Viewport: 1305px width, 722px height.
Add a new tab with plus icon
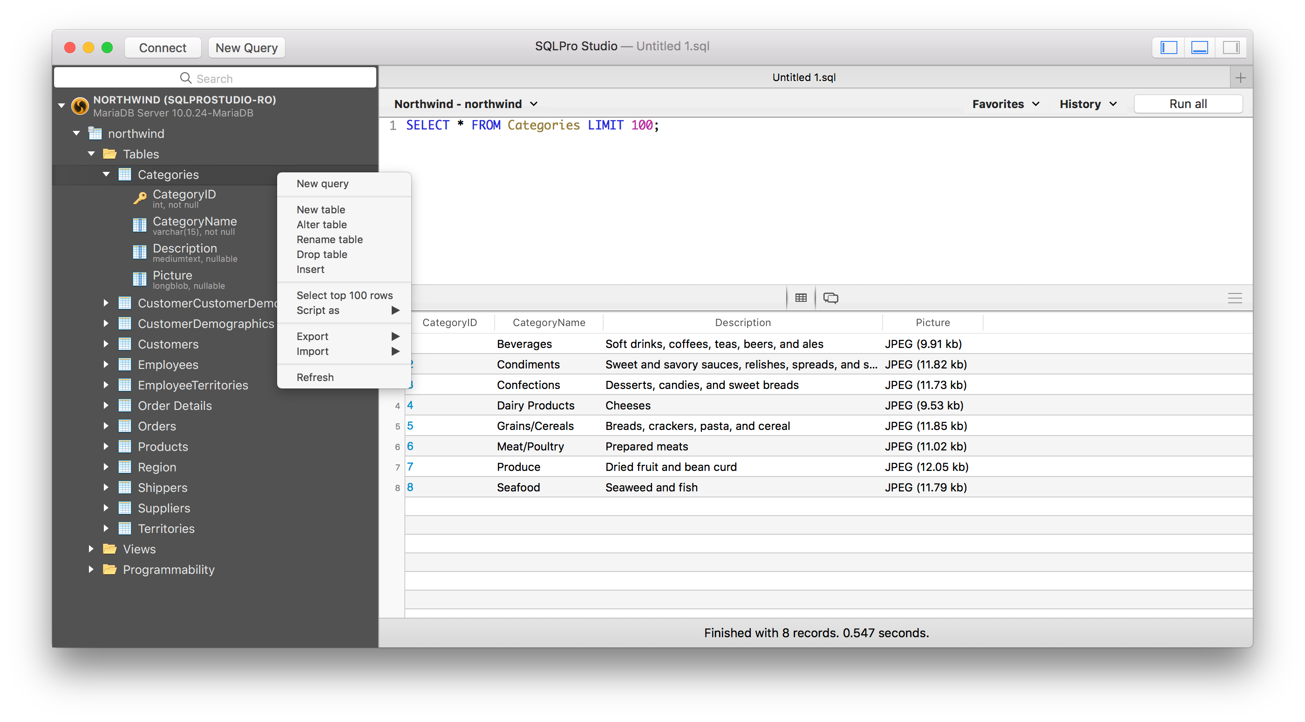pyautogui.click(x=1240, y=77)
